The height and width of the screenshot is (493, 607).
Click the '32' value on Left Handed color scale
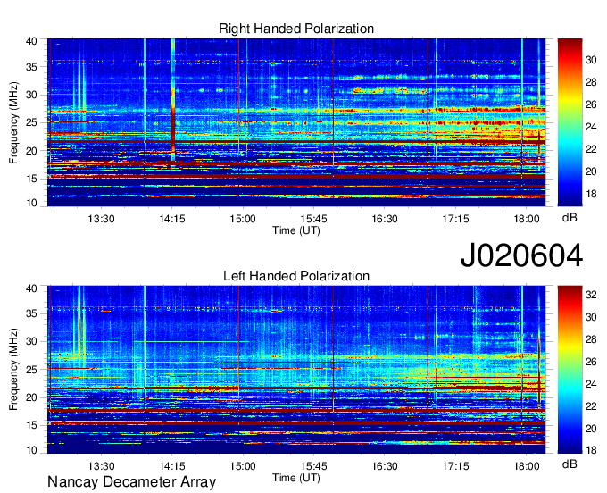[x=591, y=295]
